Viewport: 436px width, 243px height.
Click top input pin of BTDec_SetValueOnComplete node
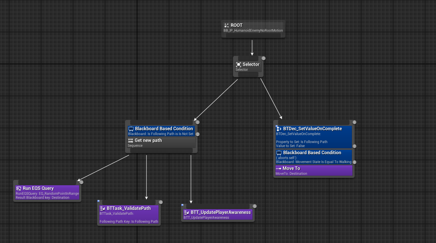(x=314, y=122)
